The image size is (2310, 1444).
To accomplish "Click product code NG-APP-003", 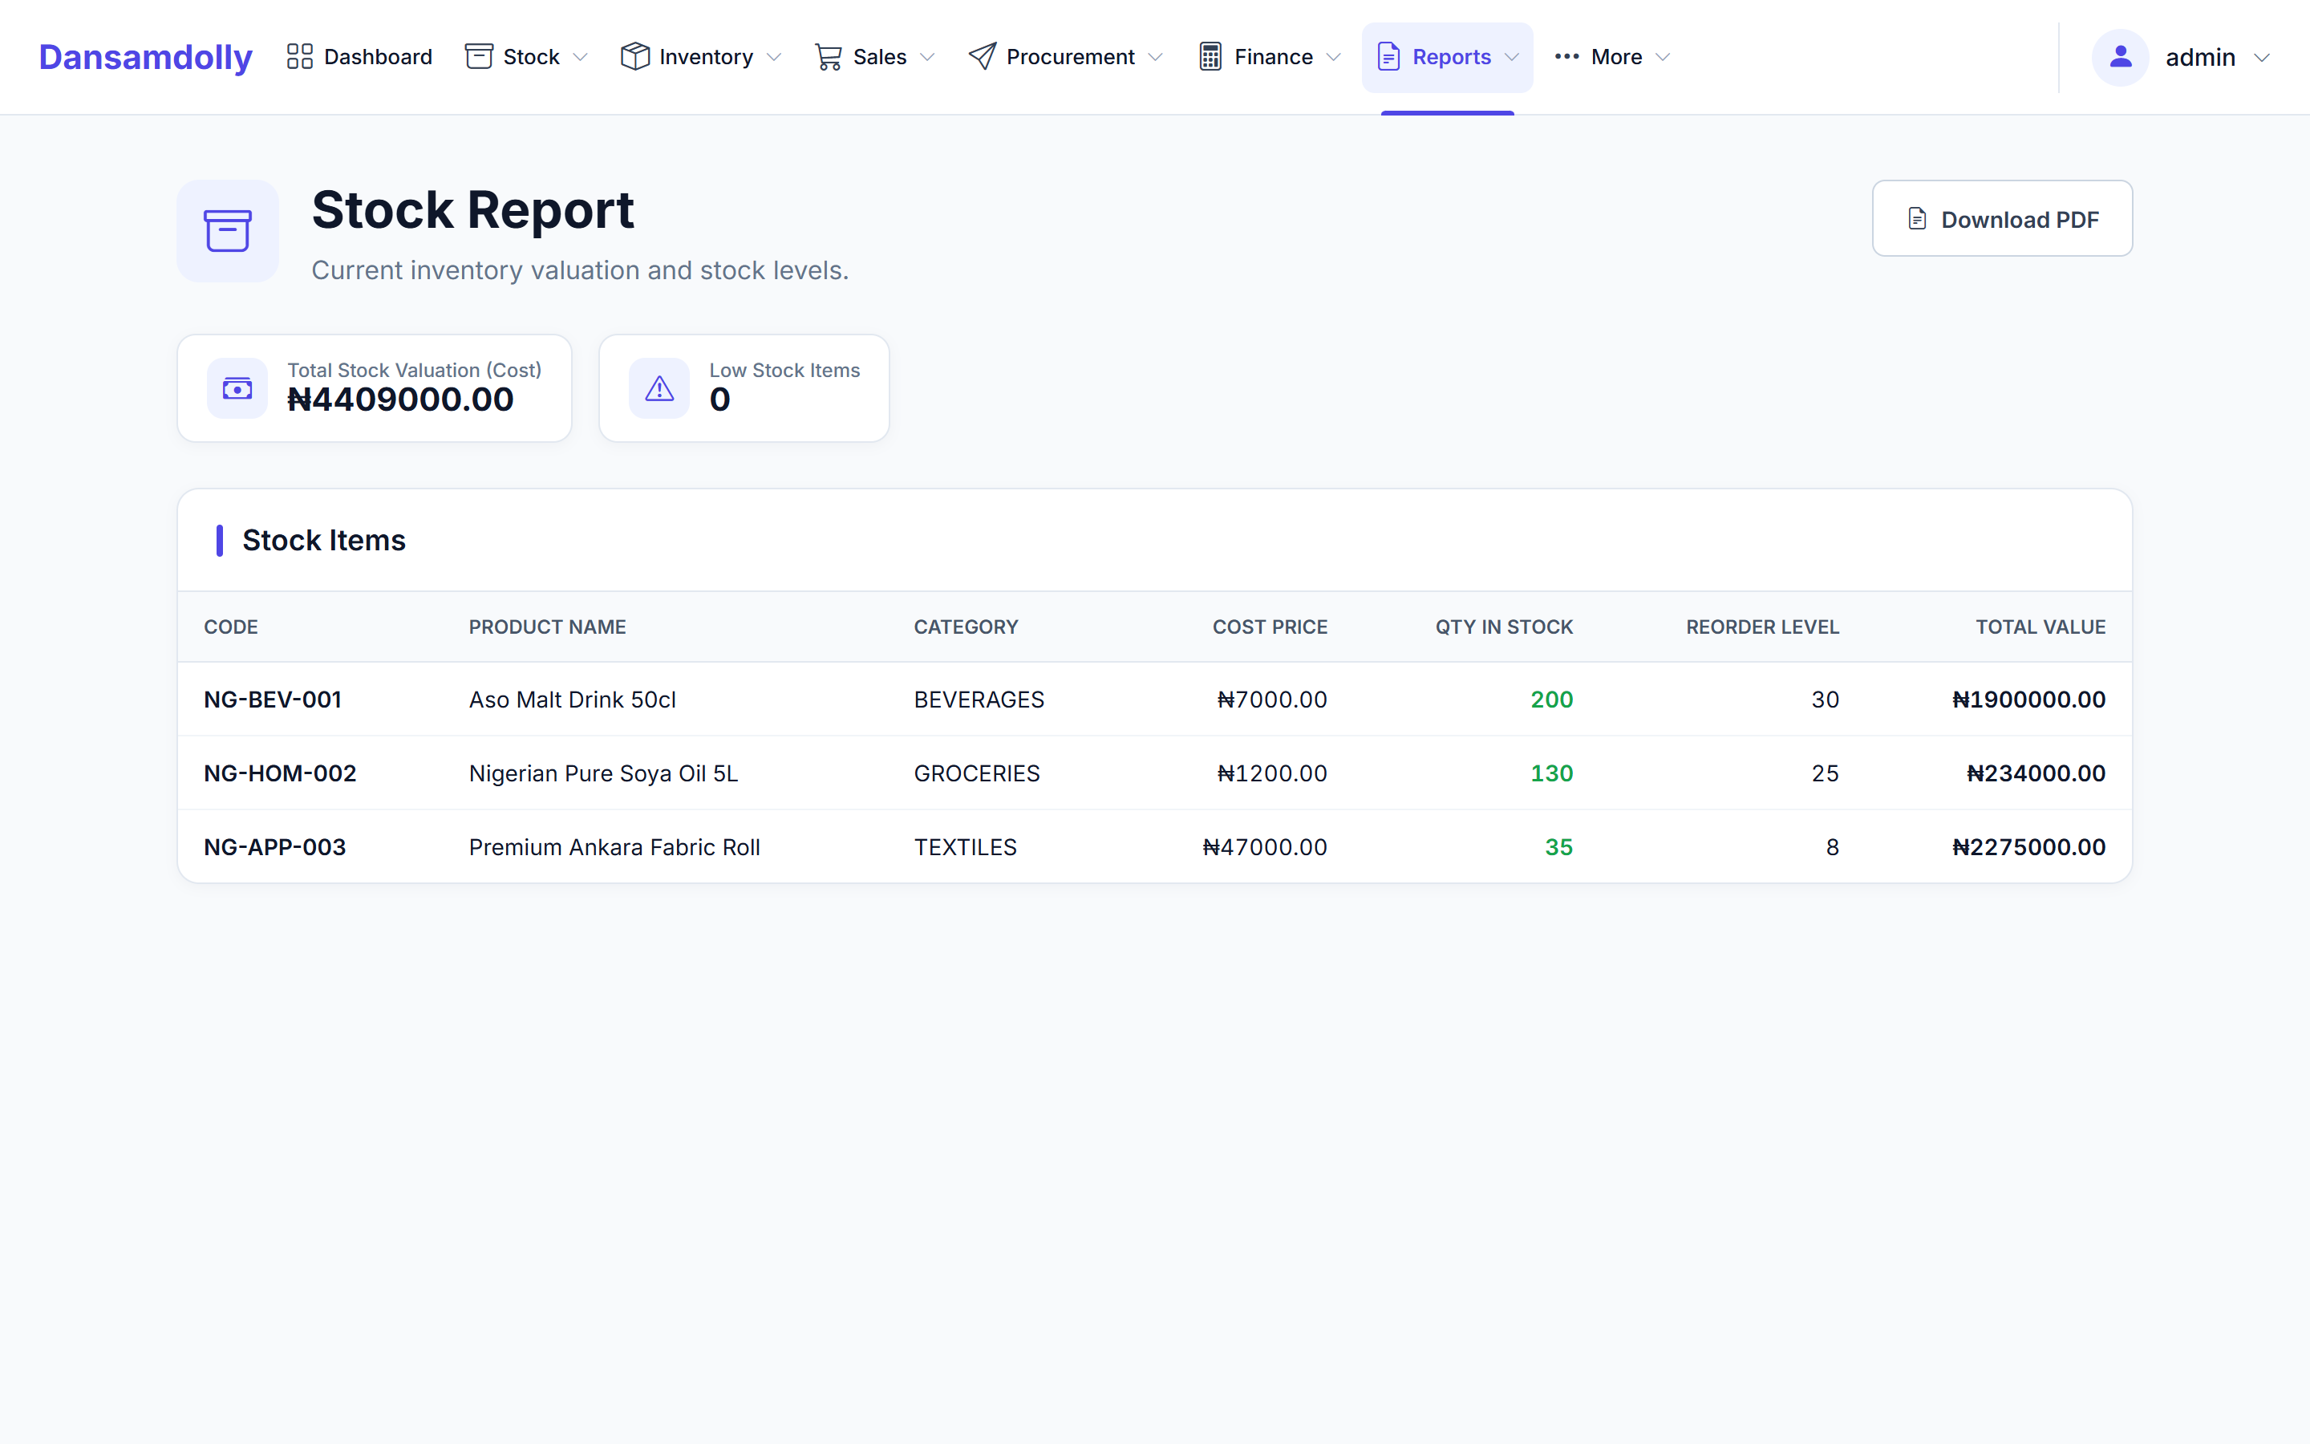I will point(275,847).
